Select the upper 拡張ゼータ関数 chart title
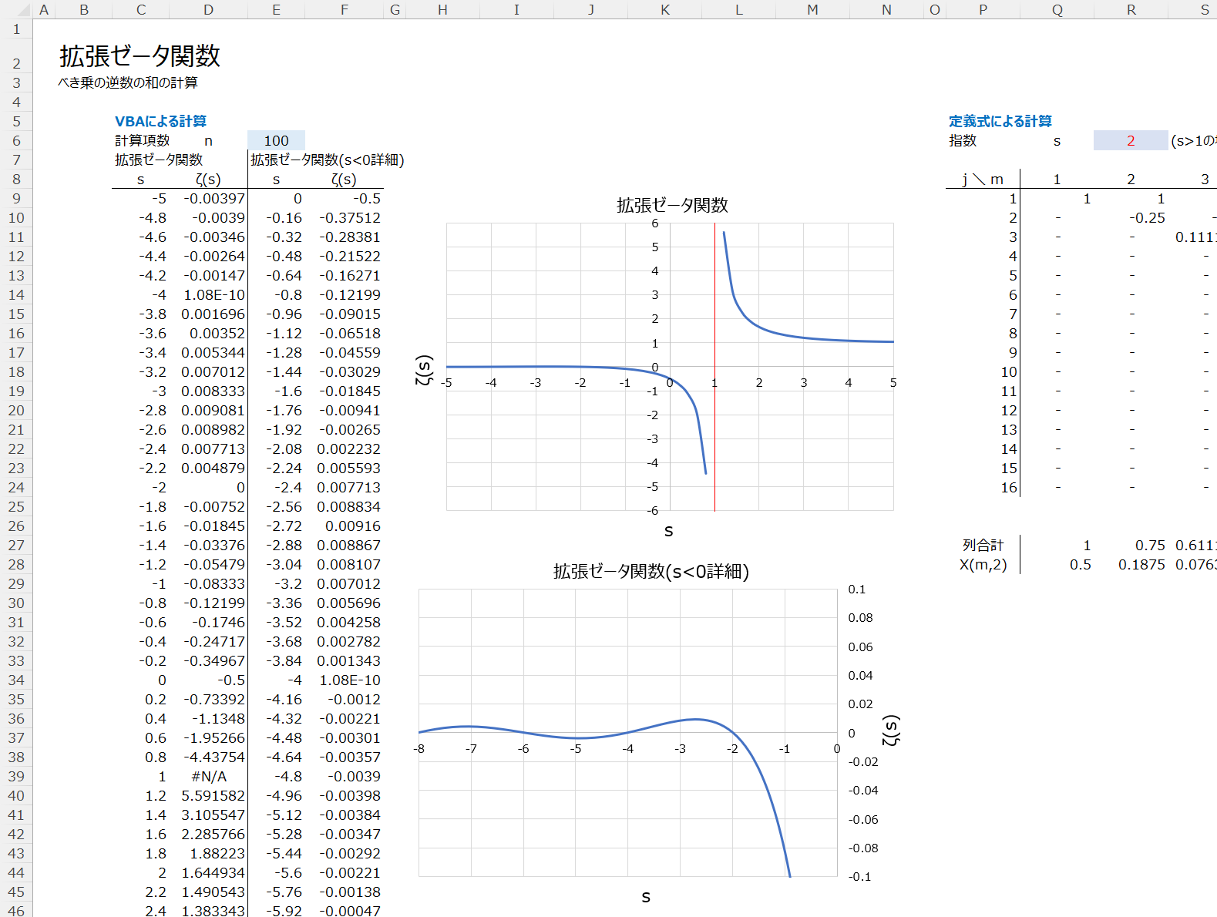 pos(672,205)
